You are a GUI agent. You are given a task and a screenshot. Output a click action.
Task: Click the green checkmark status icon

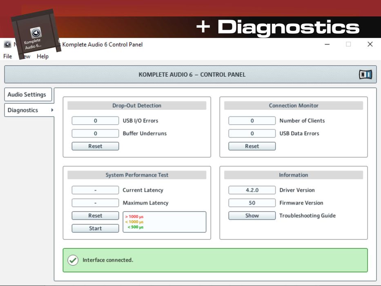click(x=73, y=260)
